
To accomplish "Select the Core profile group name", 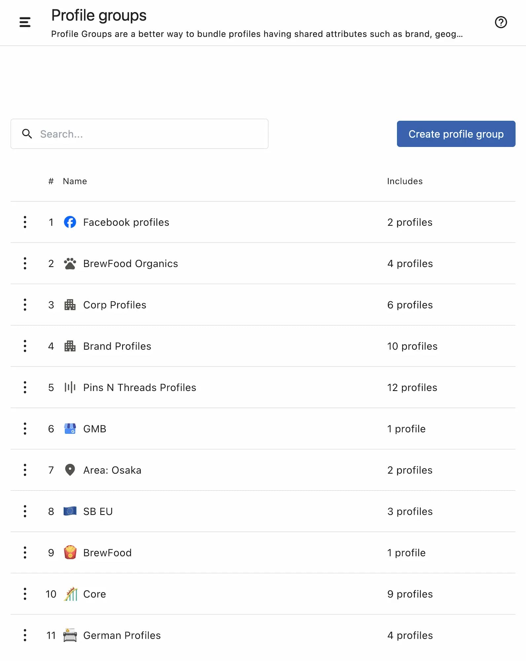I will click(x=94, y=594).
